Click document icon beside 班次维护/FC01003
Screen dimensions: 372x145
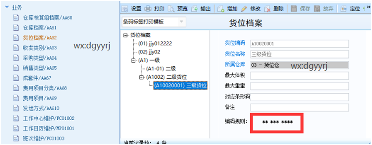point(16,138)
